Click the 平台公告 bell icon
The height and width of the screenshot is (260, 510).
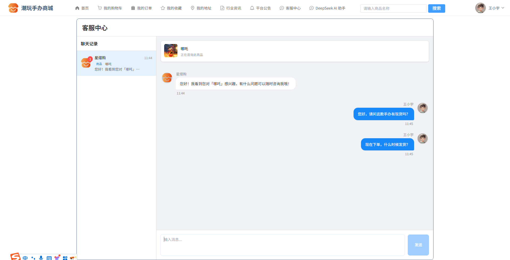coord(252,8)
